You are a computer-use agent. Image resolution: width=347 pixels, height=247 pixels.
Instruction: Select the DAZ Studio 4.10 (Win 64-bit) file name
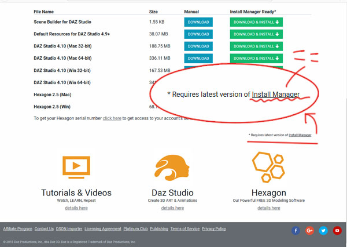click(62, 82)
